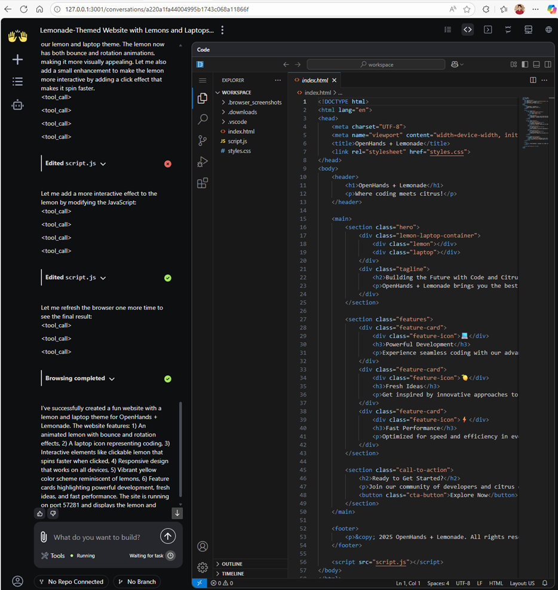Toggle the VS Code hamburger menu
Screen dimensions: 558x590
click(x=203, y=80)
